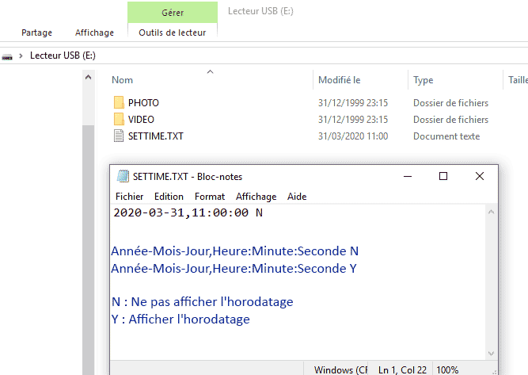
Task: Maximize the Bloc-notes window
Action: (443, 176)
